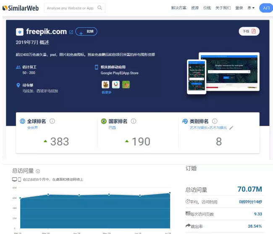The height and width of the screenshot is (234, 273).
Task: Click the palette icon beside 类别排名
Action: coord(185,121)
